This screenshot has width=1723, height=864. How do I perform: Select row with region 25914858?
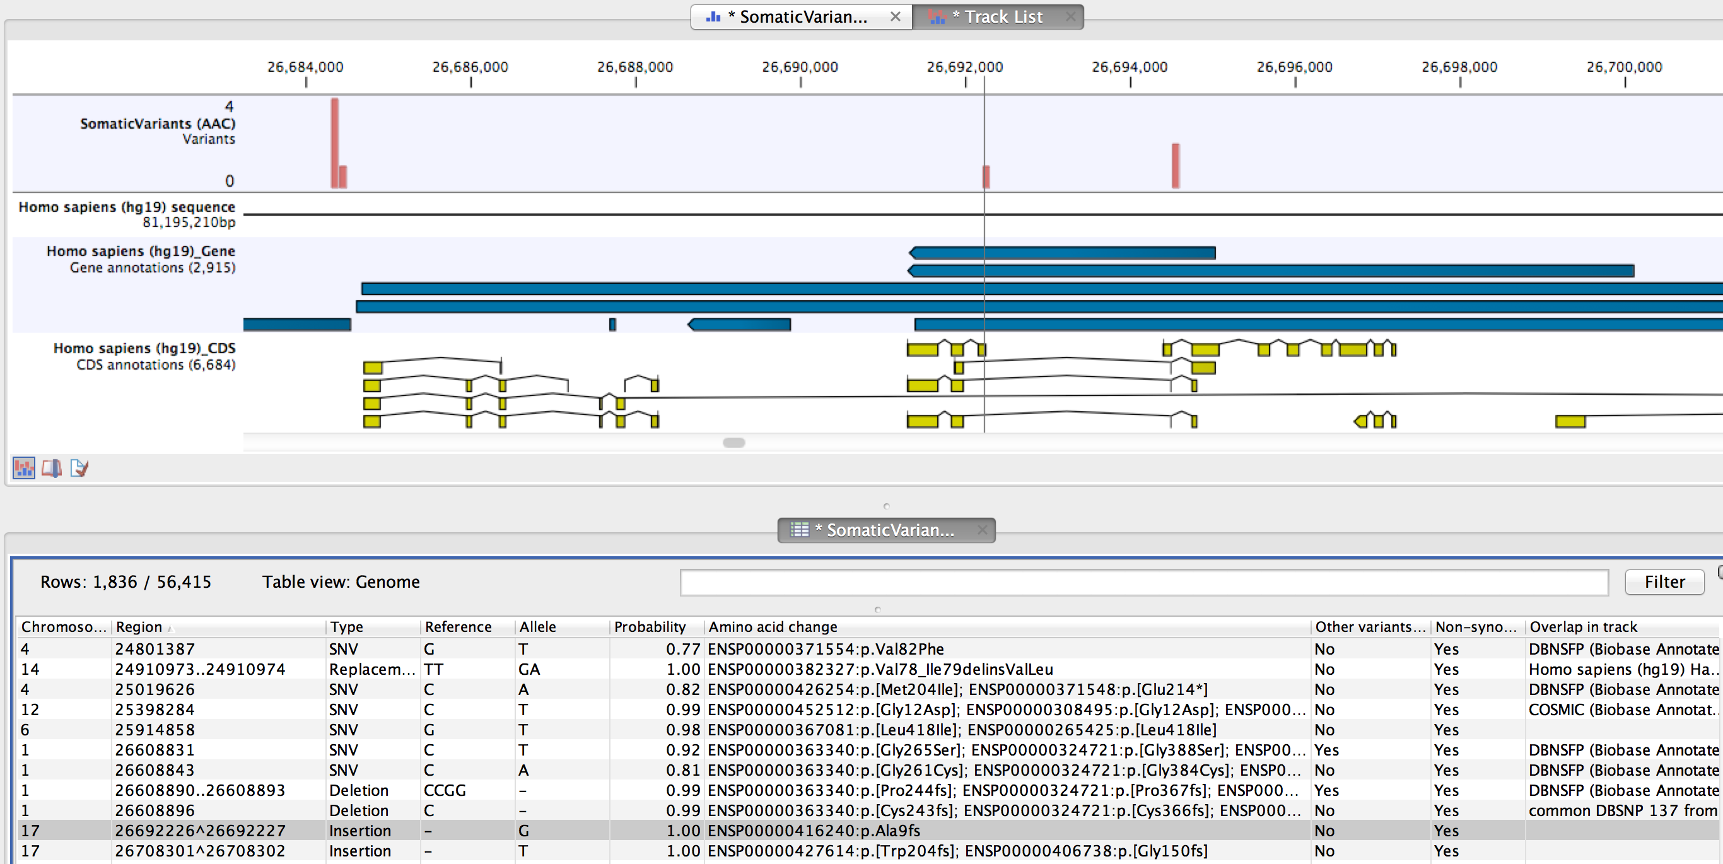pyautogui.click(x=868, y=730)
